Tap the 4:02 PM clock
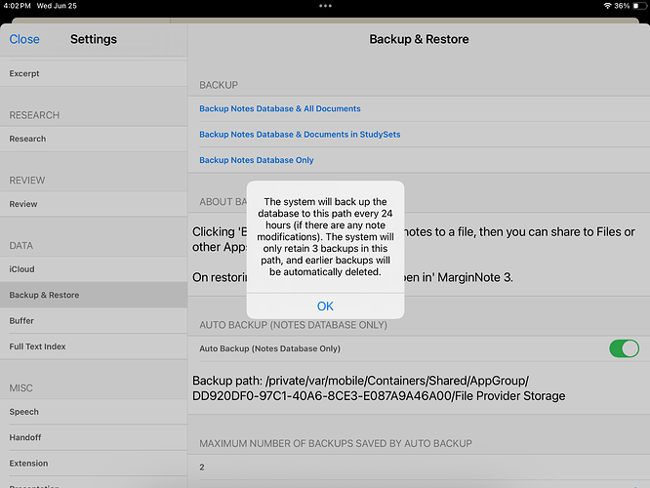The width and height of the screenshot is (650, 488). pos(17,6)
